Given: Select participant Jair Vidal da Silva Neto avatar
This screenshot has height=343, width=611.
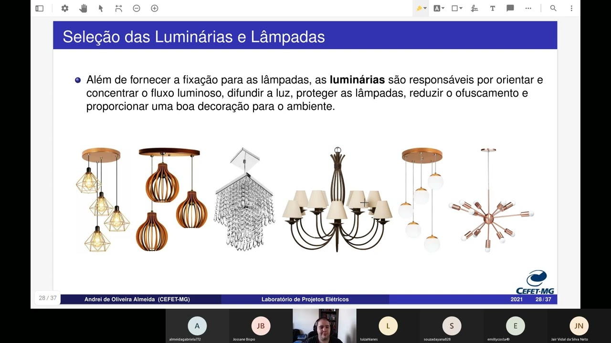Looking at the screenshot, I should click(x=579, y=326).
